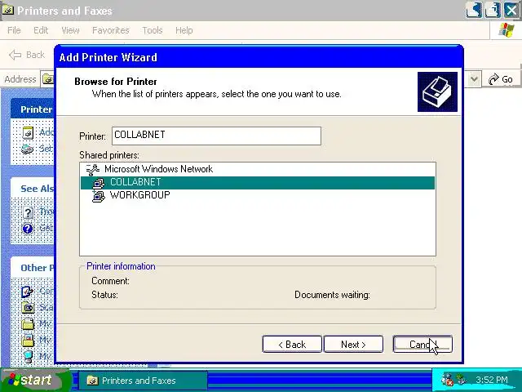This screenshot has height=392, width=522.
Task: Click the My Documents folder icon
Action: pos(28,323)
